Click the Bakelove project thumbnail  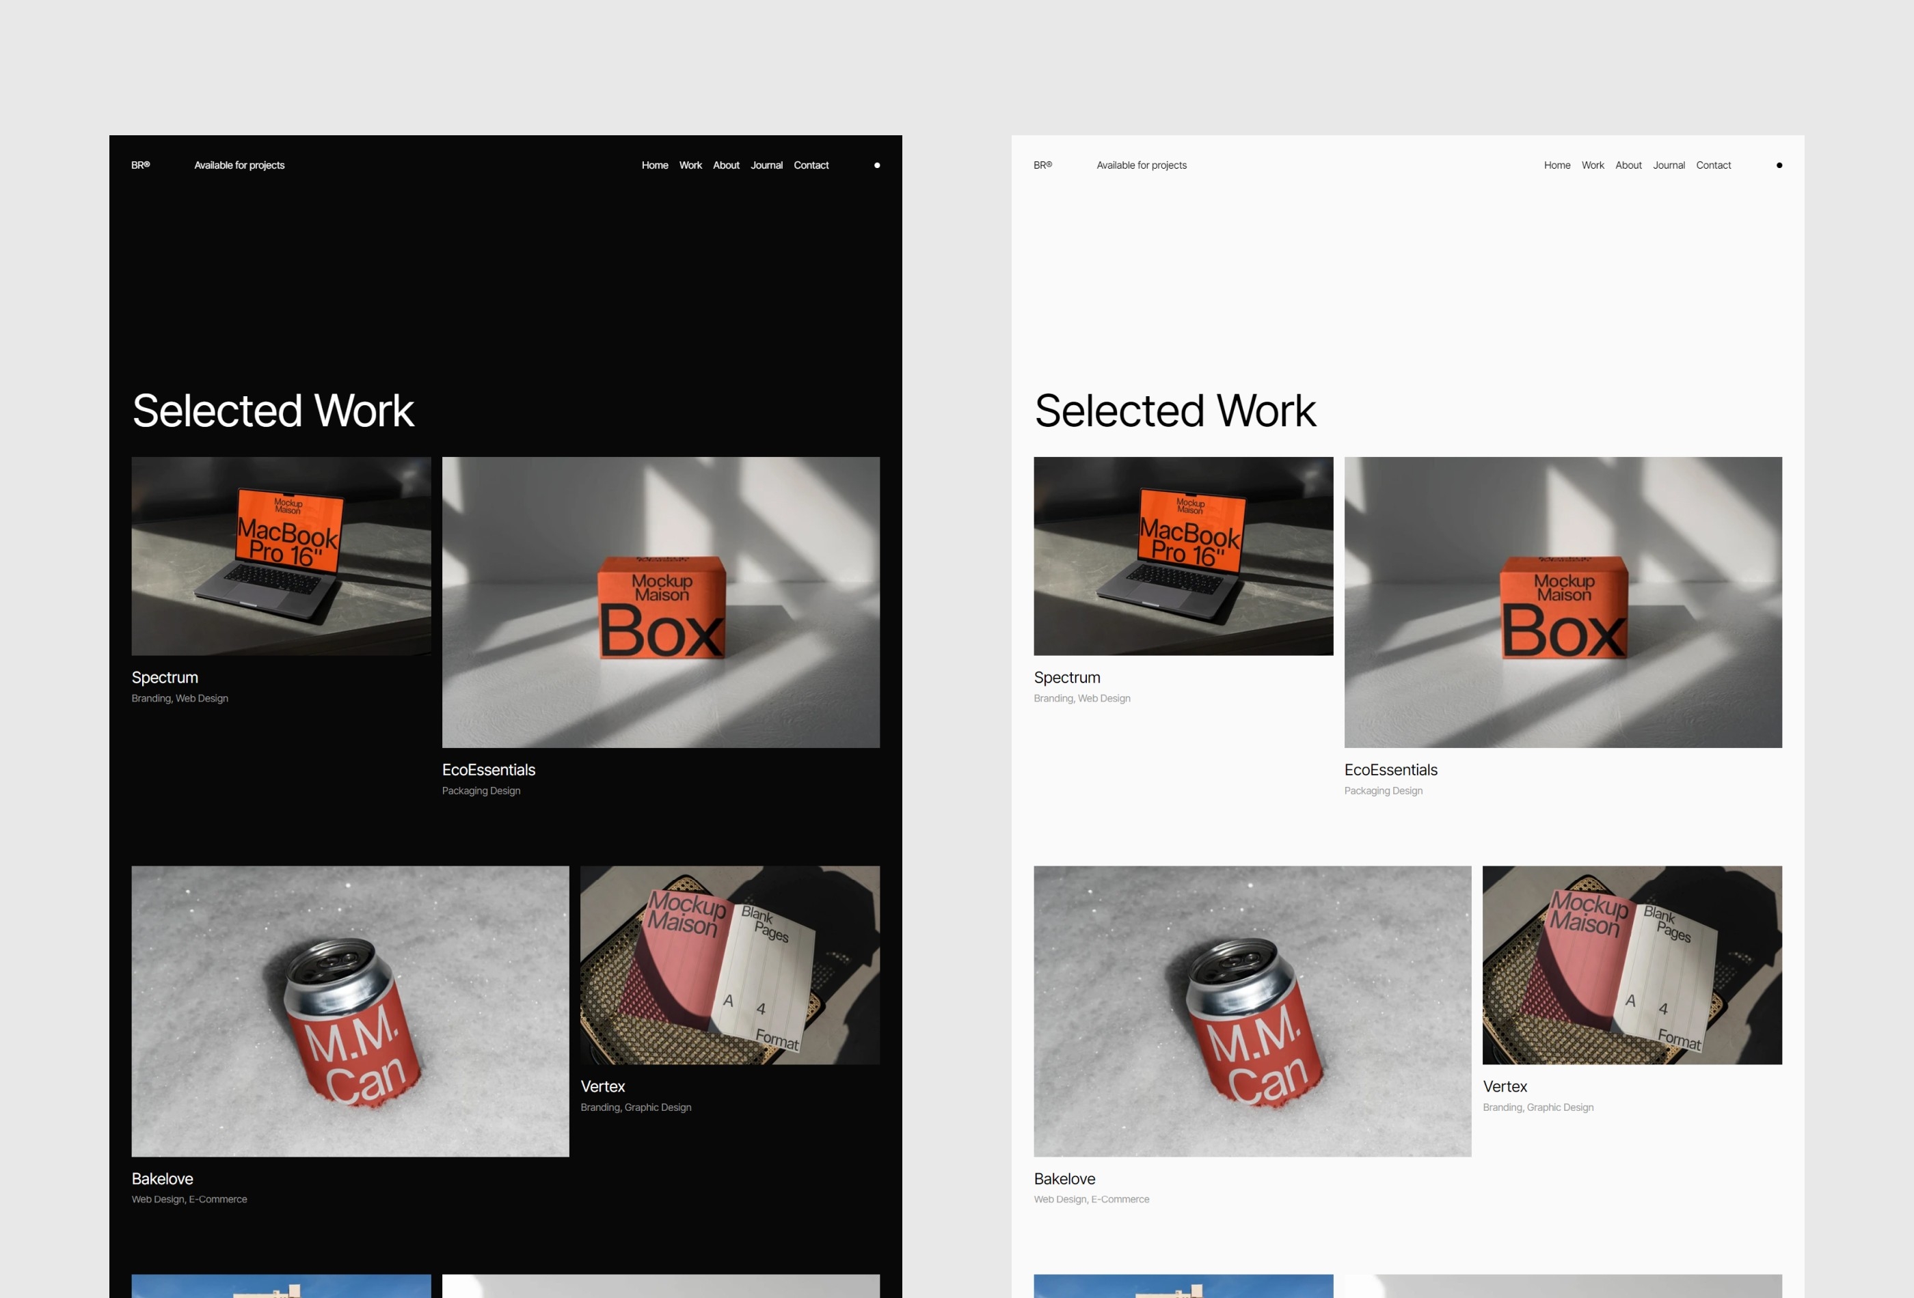pyautogui.click(x=349, y=1010)
